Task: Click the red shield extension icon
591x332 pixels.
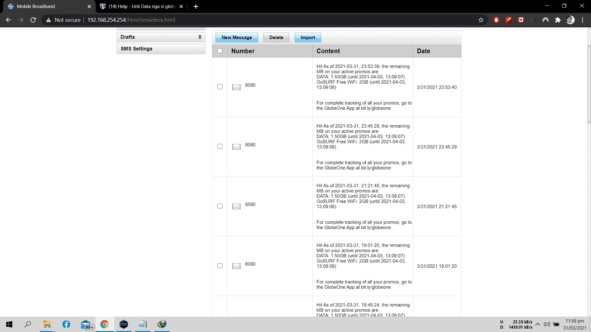Action: tap(496, 20)
